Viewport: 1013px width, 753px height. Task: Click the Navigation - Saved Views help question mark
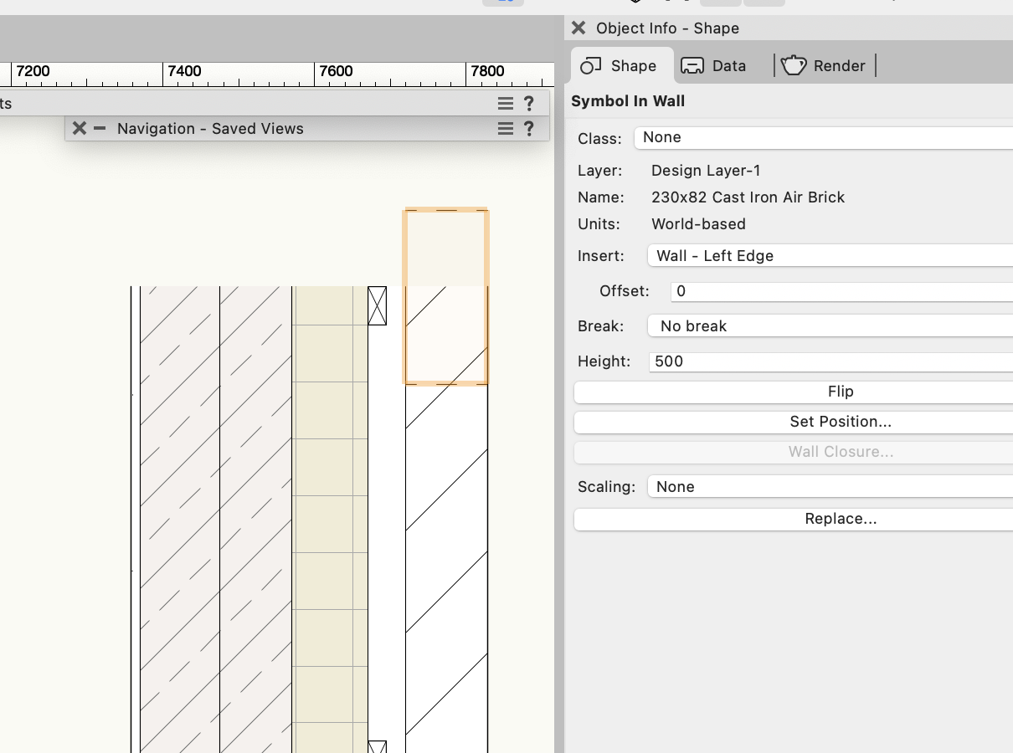(529, 128)
